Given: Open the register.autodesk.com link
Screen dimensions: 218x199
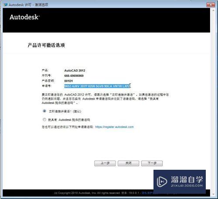Looking at the screenshot, I should click(x=114, y=127).
